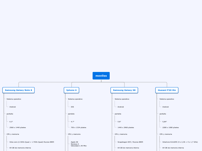
Task: Click "Sistema operativo" under Huawei P20 lite
Action: point(167,99)
